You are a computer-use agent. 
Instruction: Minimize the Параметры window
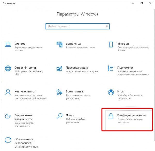[133, 3]
